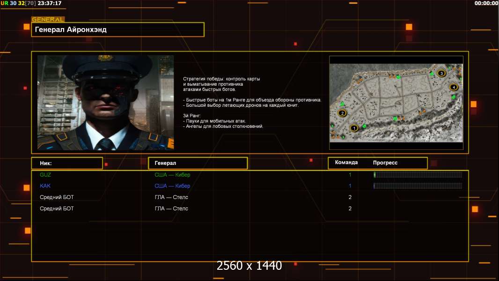
Task: Click GUZ's США — Кибер general entry
Action: pos(172,175)
